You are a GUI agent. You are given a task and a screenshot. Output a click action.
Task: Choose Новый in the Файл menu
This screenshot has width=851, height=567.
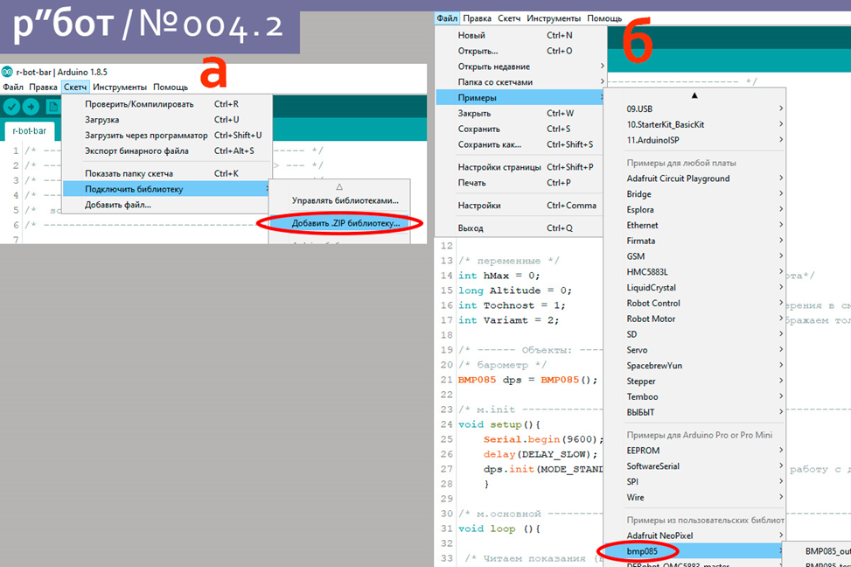coord(521,35)
